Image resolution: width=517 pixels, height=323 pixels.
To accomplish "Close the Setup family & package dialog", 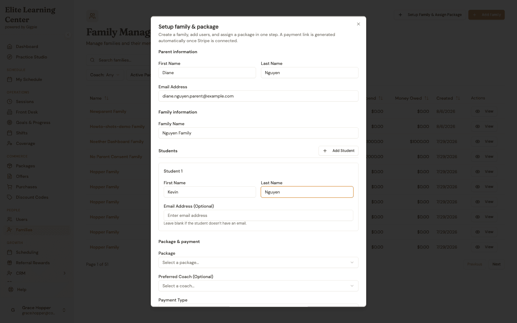I will point(359,24).
